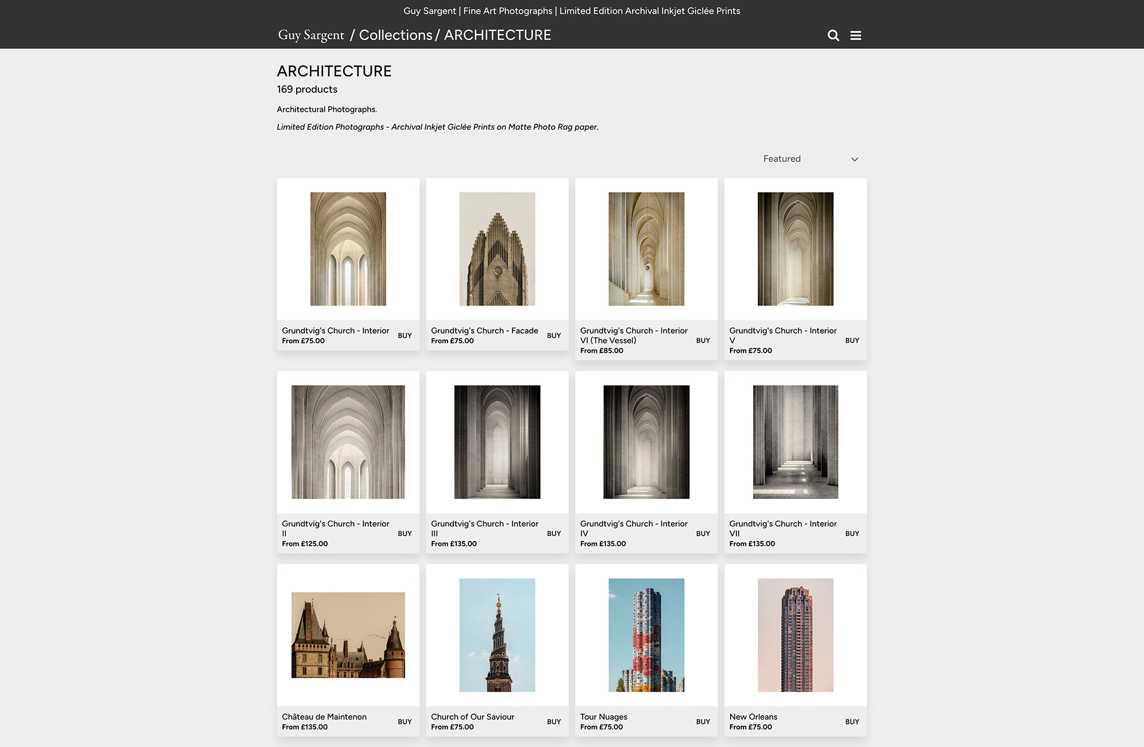Click BUY for Grundtvig's Church - Facade
This screenshot has width=1144, height=747.
(554, 336)
